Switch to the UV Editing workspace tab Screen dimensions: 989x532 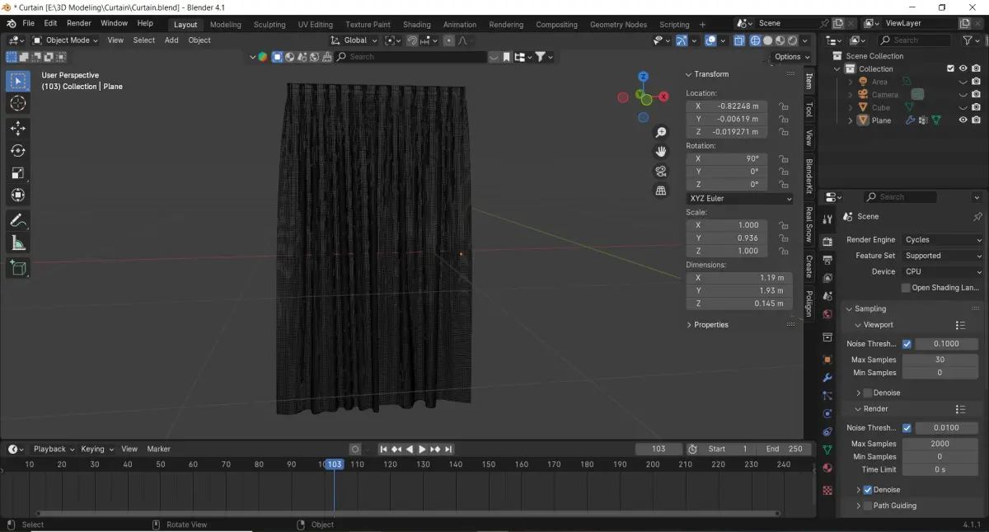pyautogui.click(x=316, y=25)
